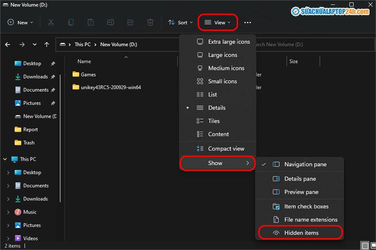This screenshot has height=250, width=376.
Task: Expand the Music folder in sidebar
Action: (x=9, y=212)
